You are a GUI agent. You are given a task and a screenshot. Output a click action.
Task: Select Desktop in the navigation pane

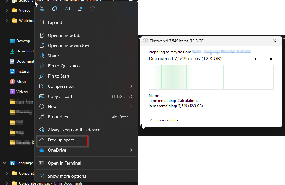tap(23, 41)
